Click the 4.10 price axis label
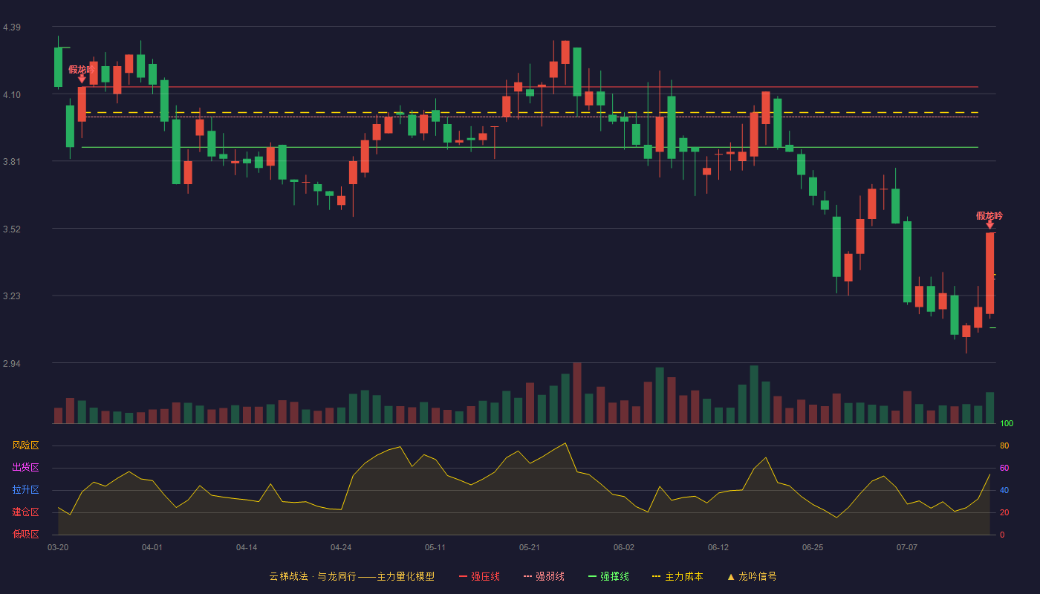This screenshot has height=594, width=1040. (12, 95)
